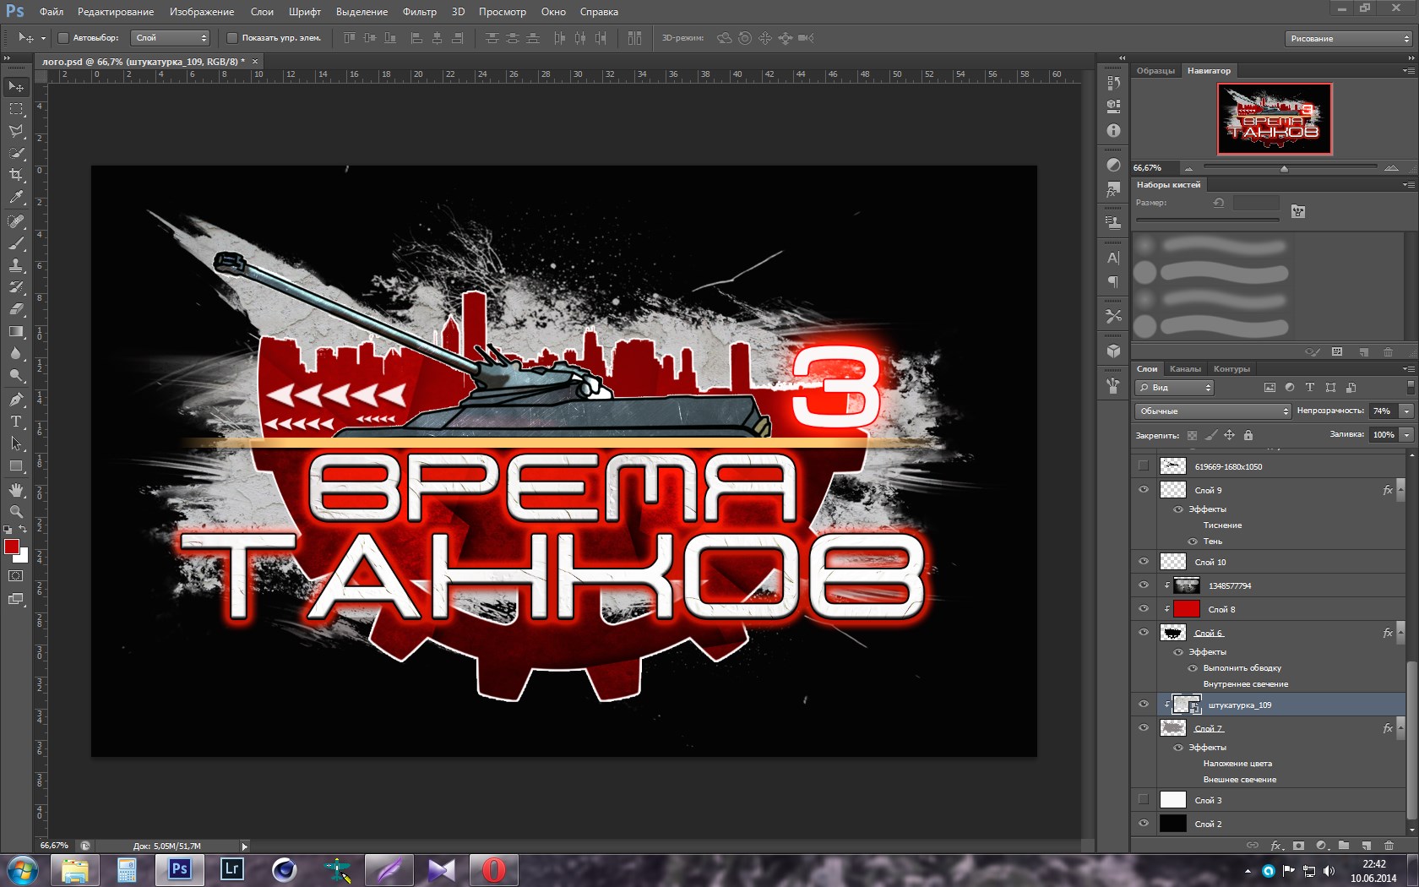Click the Navigator preview thumbnail
1419x887 pixels.
pos(1274,119)
